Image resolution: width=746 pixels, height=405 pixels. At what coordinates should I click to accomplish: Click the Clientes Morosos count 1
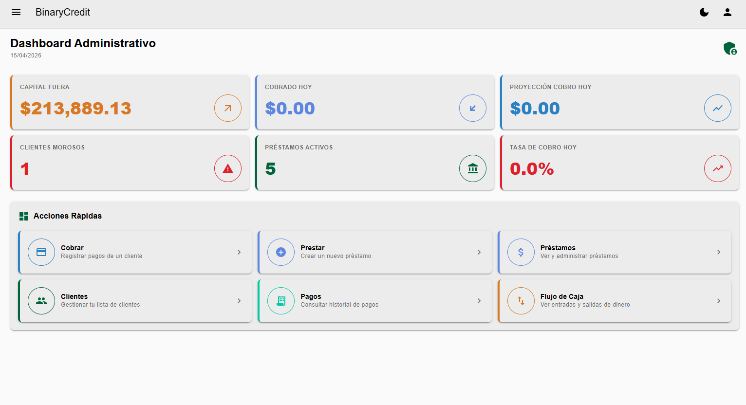click(x=25, y=169)
